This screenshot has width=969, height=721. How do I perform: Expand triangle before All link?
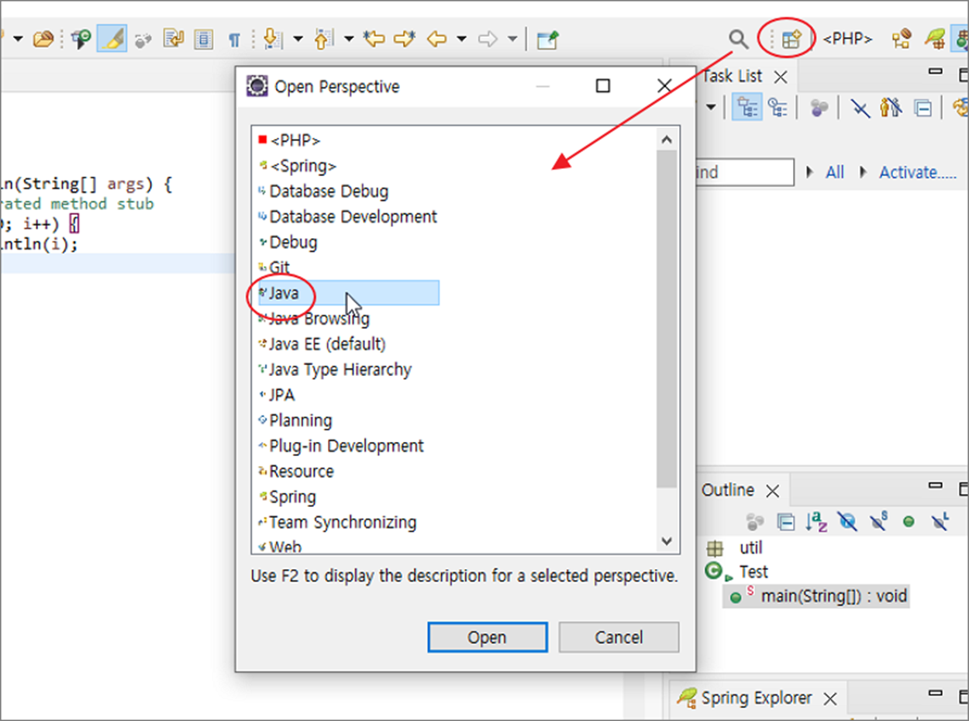tap(810, 172)
